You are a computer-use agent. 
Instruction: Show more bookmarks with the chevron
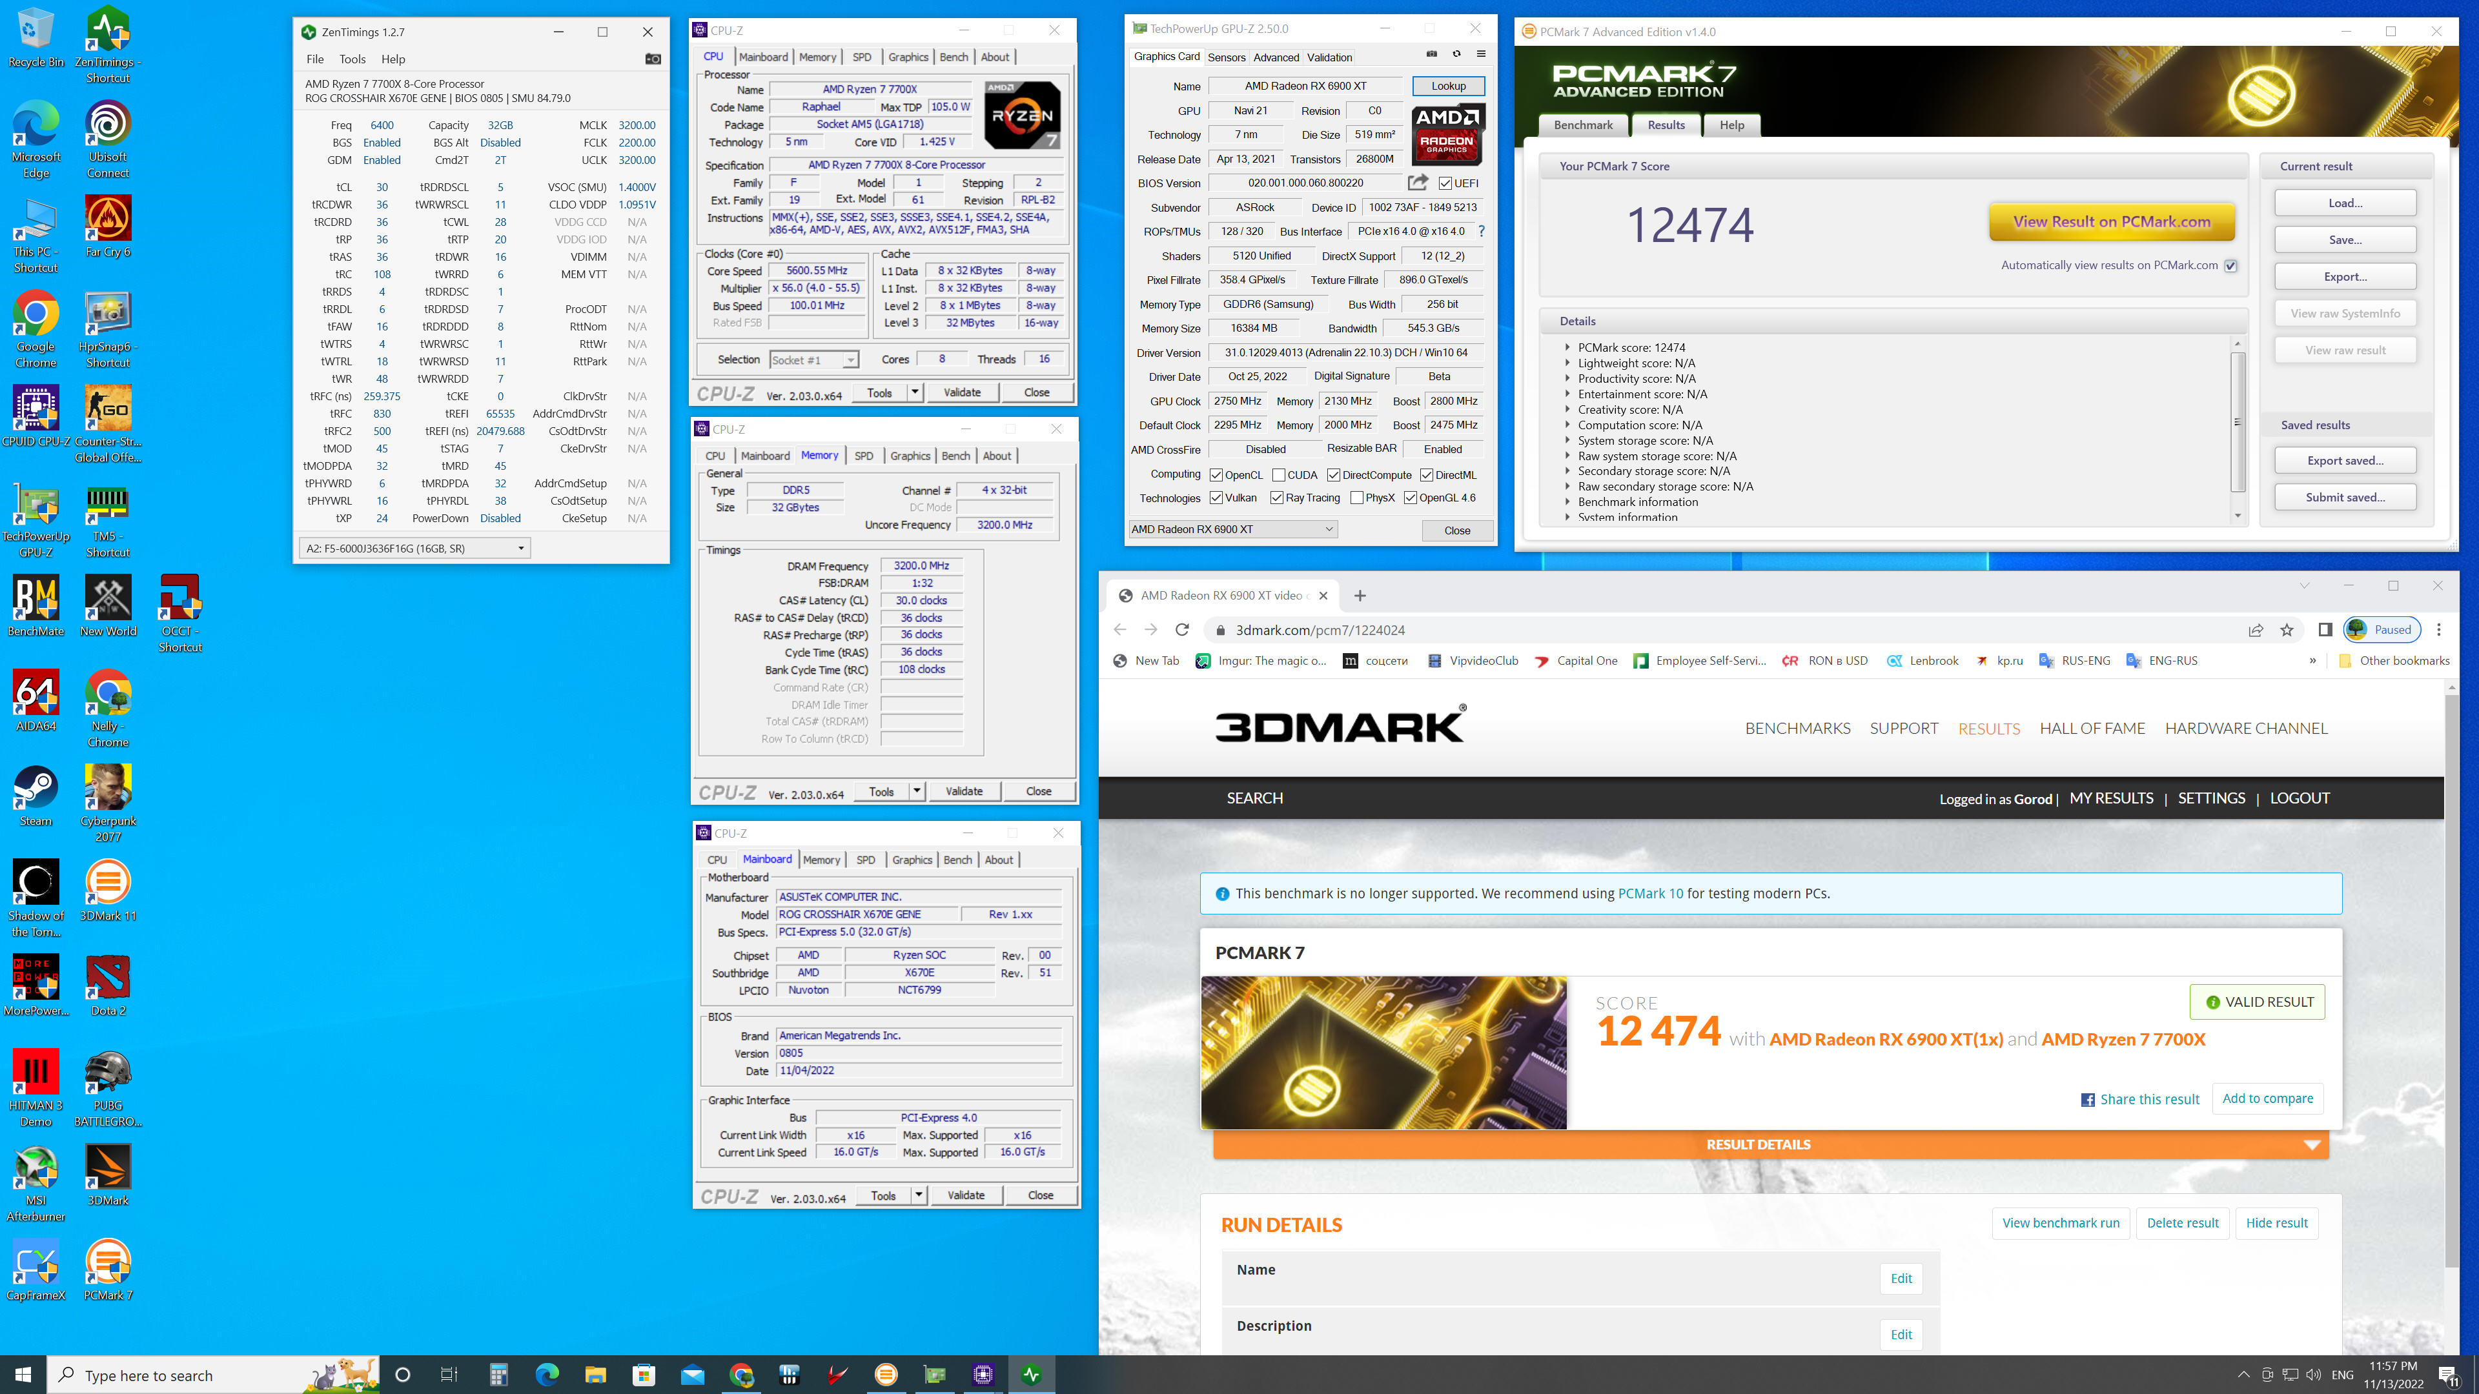2312,661
